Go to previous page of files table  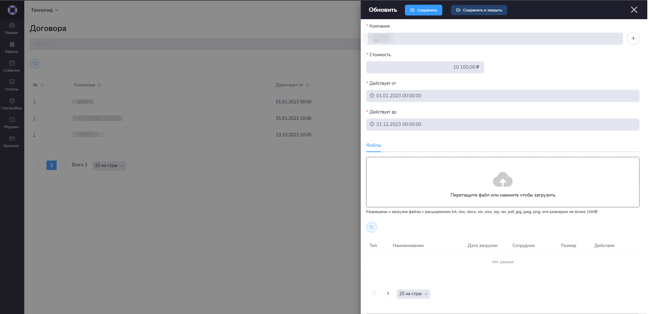coord(374,293)
